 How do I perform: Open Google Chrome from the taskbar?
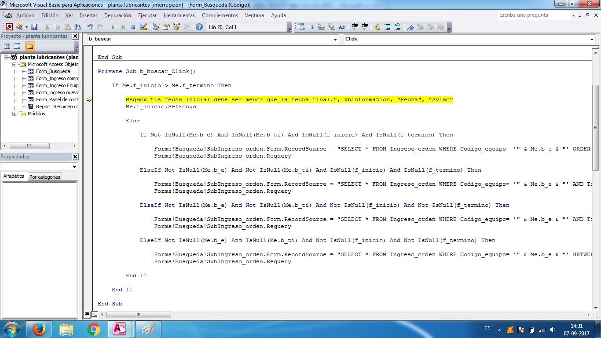[93, 329]
